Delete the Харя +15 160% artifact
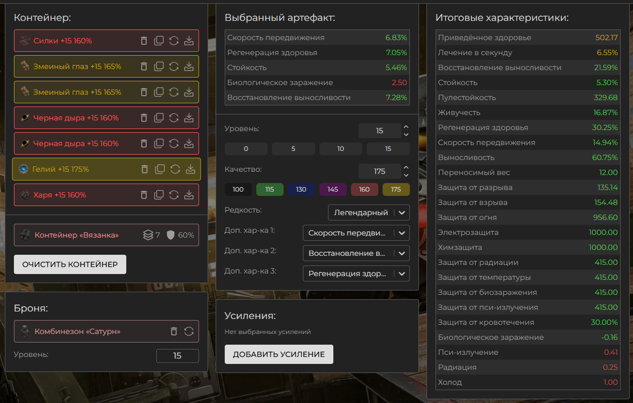Image resolution: width=633 pixels, height=403 pixels. point(144,195)
